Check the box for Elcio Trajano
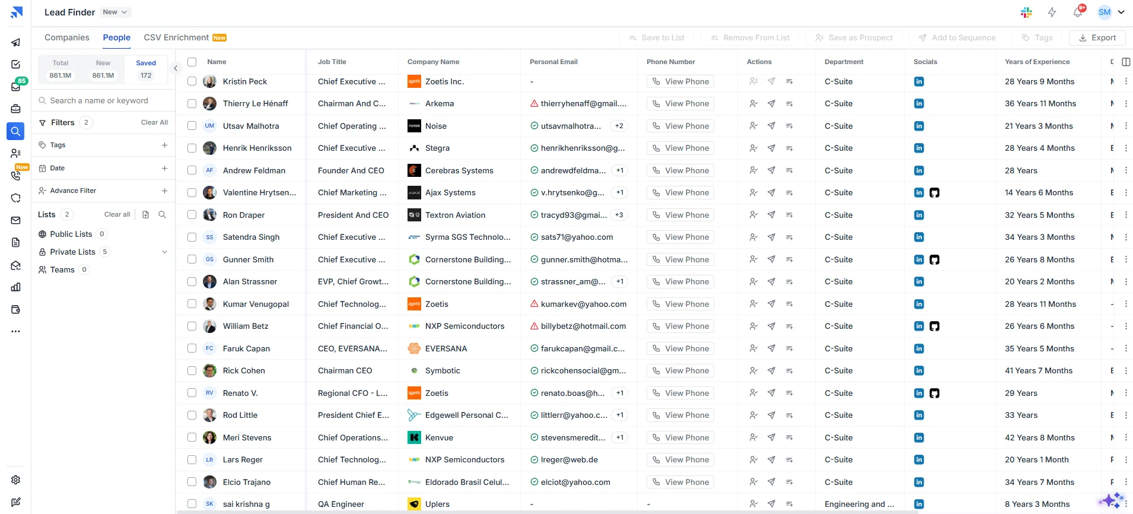 [192, 482]
